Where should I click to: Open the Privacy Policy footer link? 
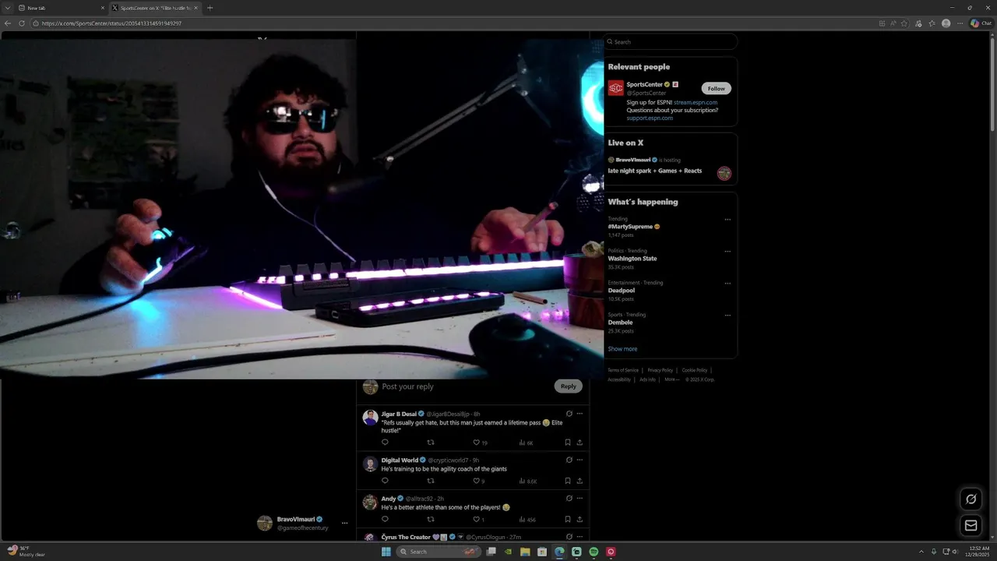(x=661, y=370)
